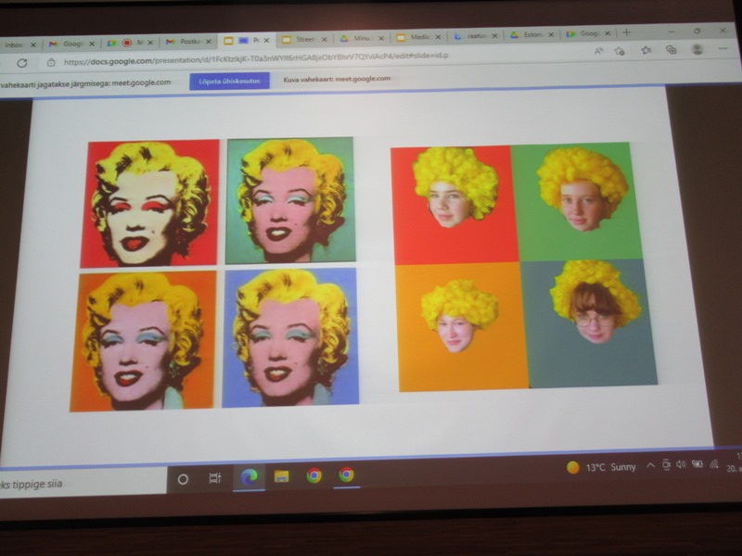Switch to the Meet tab with recording dot
Viewport: 742px width, 556px height.
[130, 43]
